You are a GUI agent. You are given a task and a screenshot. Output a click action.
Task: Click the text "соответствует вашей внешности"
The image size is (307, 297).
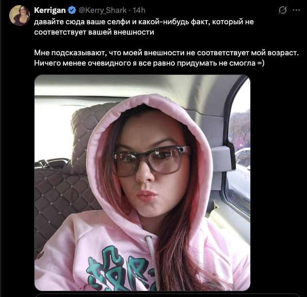click(94, 32)
